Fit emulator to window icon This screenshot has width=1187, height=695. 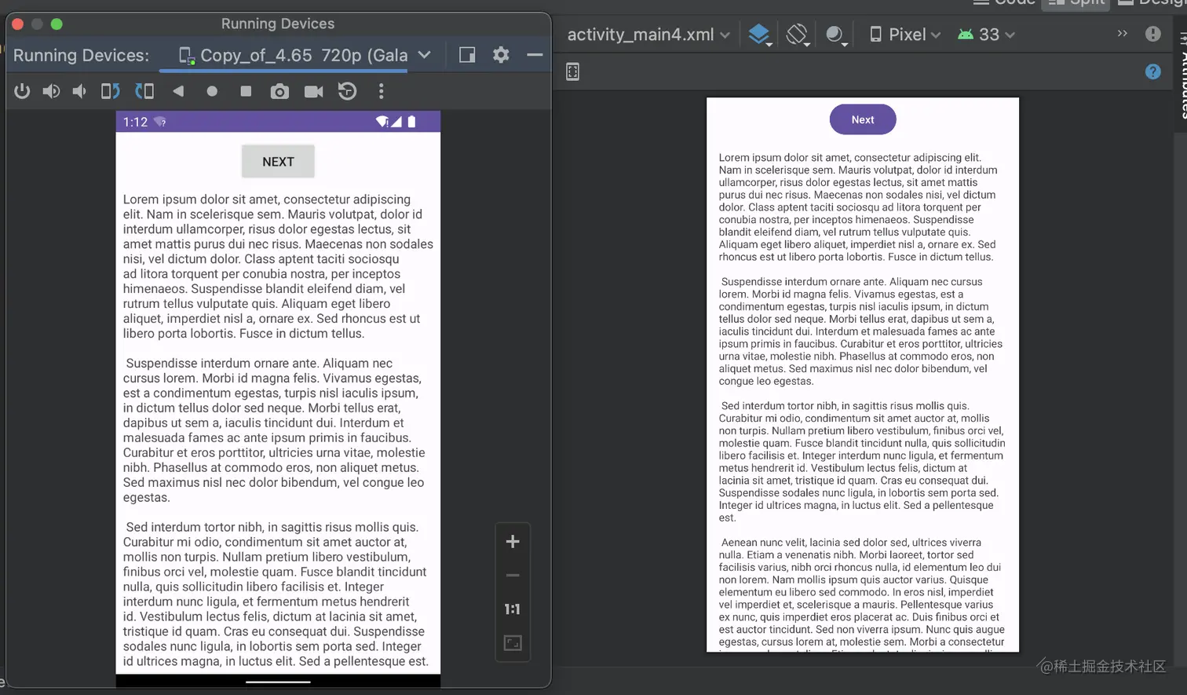[x=513, y=643]
